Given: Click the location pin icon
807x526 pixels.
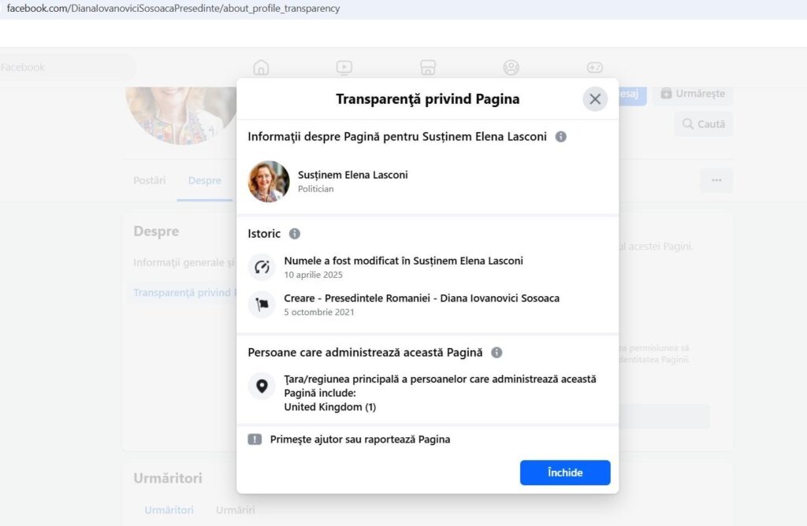Looking at the screenshot, I should (x=262, y=386).
